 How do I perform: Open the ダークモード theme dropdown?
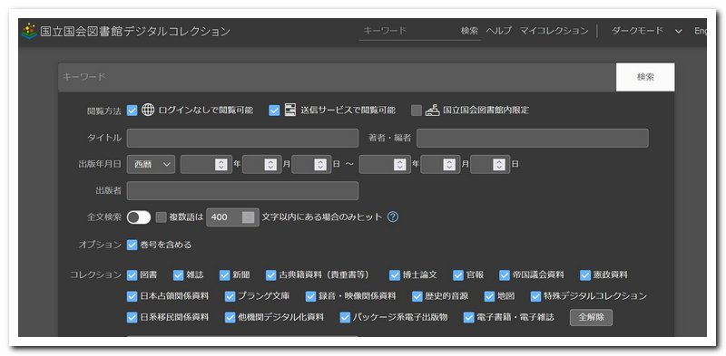pos(647,31)
